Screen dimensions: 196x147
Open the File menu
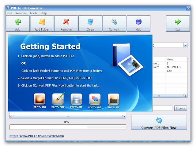click(10, 13)
